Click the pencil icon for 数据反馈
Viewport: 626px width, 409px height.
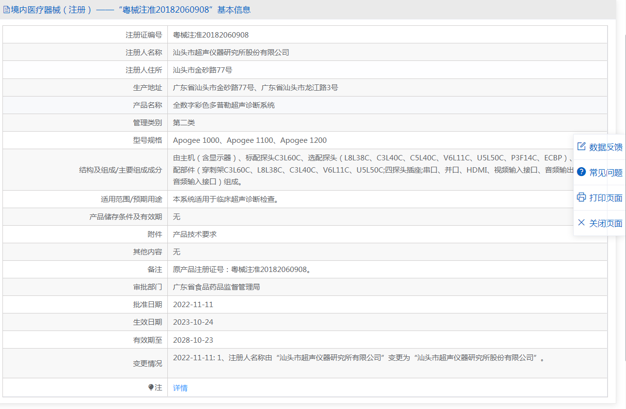[x=581, y=147]
